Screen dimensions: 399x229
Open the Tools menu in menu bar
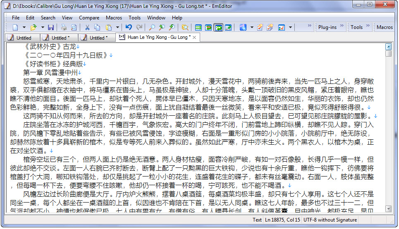134,17
